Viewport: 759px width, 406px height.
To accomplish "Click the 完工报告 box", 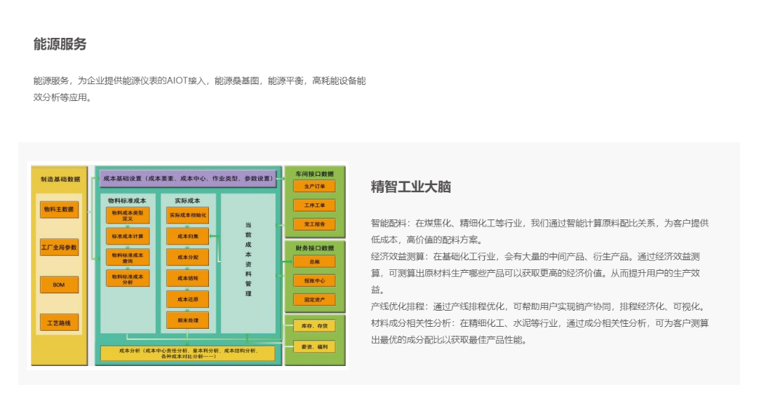I will (314, 224).
